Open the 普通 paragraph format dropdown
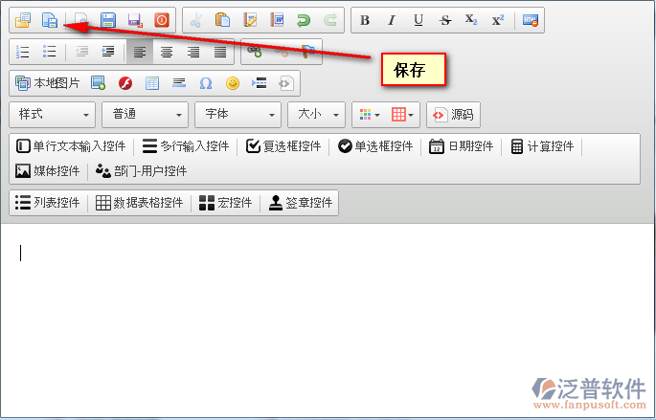Viewport: 656px width, 420px height. tap(146, 115)
